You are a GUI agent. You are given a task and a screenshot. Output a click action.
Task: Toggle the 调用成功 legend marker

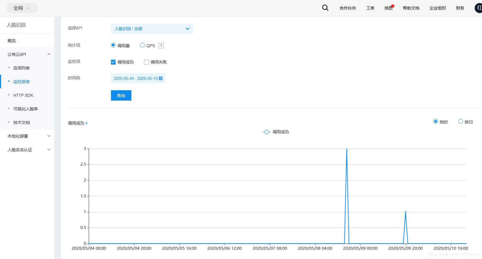point(266,132)
